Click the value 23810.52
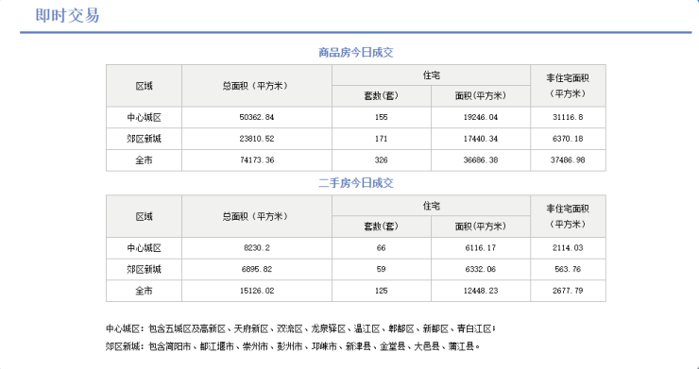The width and height of the screenshot is (699, 369). pyautogui.click(x=257, y=139)
